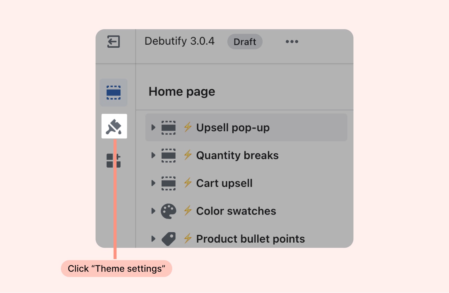
Task: Select the Cart upsell section label
Action: tap(224, 183)
